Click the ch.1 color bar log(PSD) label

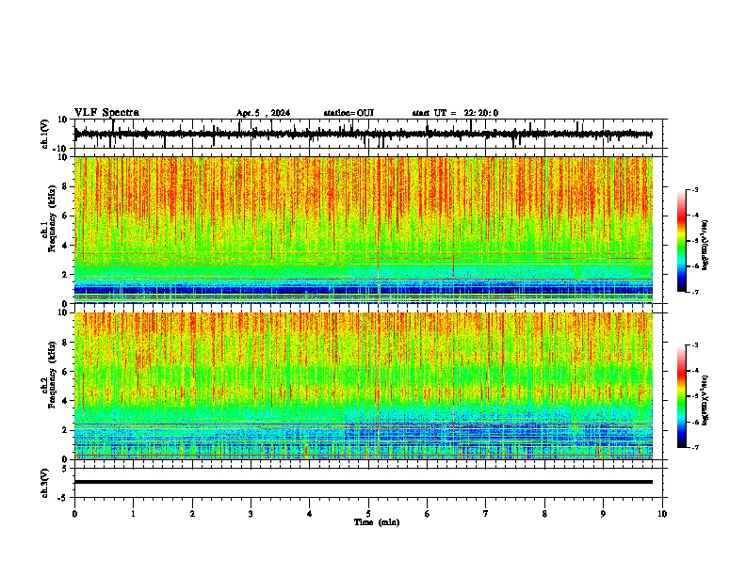point(705,245)
